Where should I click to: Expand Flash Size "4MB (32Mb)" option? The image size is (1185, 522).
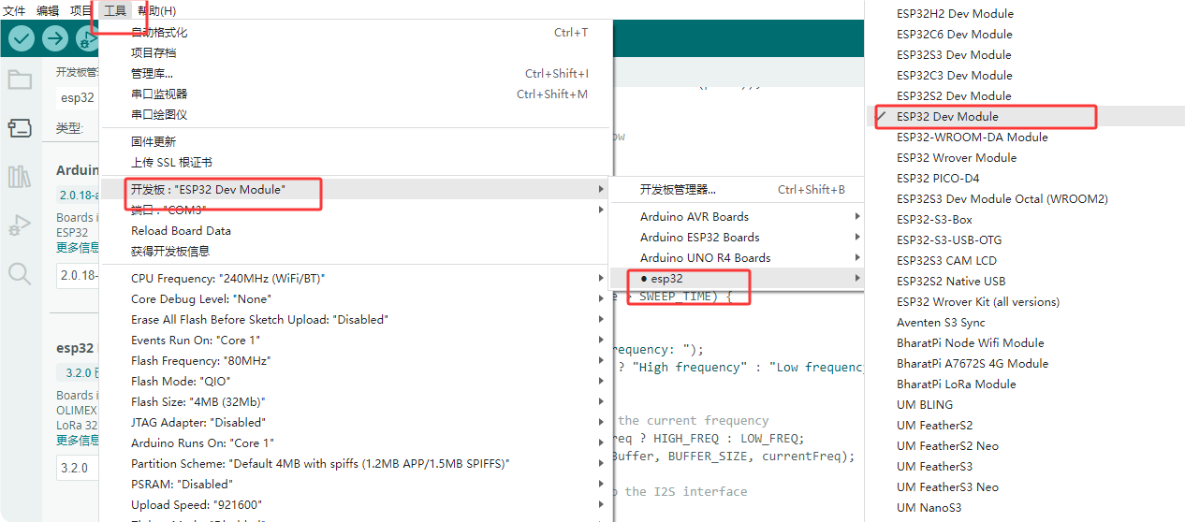click(x=356, y=401)
